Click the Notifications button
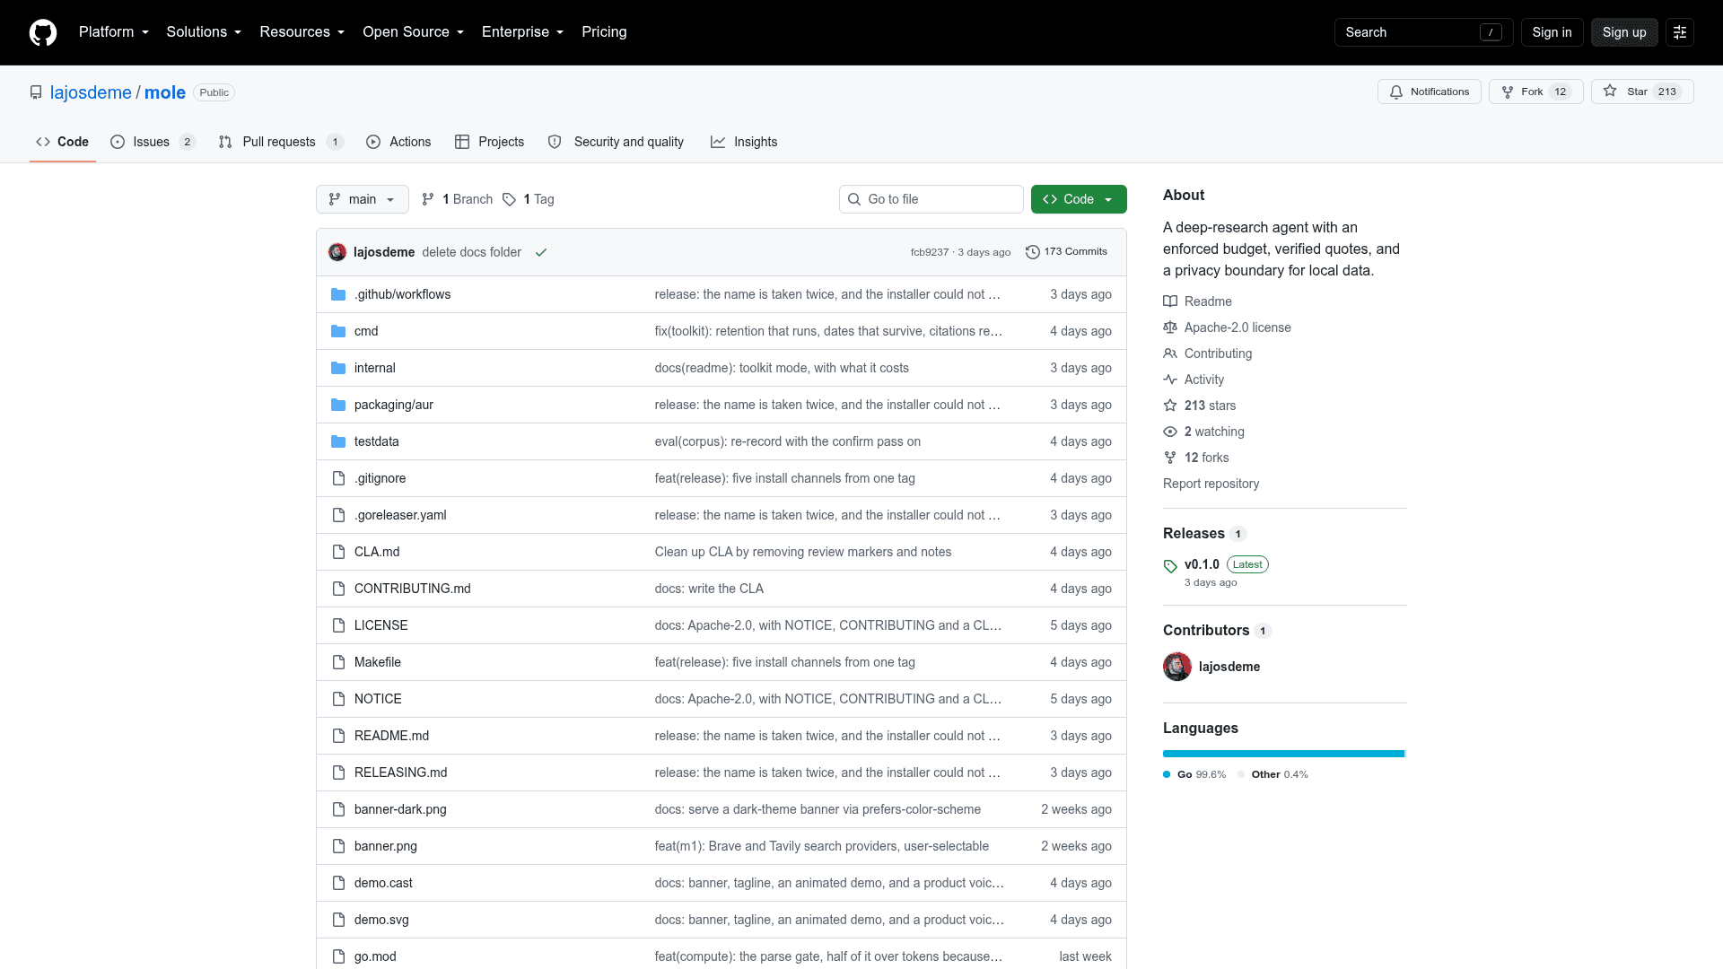The width and height of the screenshot is (1723, 969). tap(1430, 92)
